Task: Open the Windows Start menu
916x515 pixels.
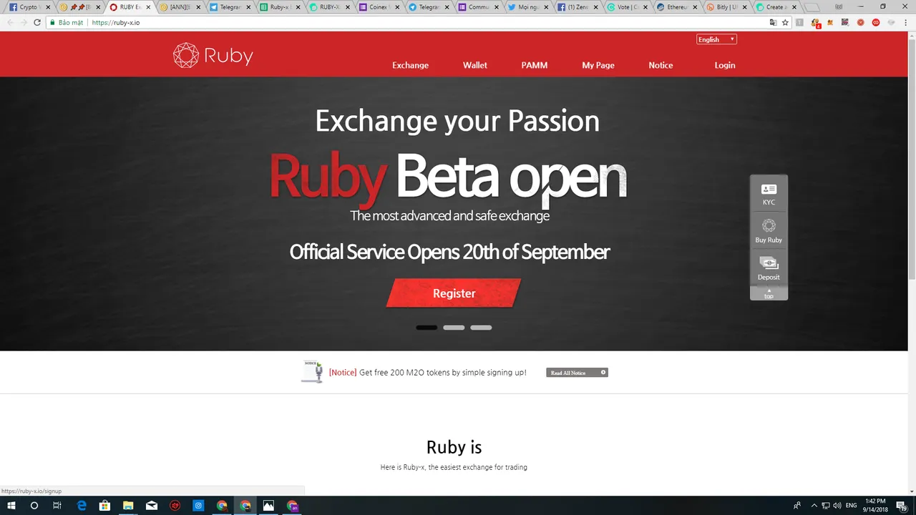Action: click(11, 505)
